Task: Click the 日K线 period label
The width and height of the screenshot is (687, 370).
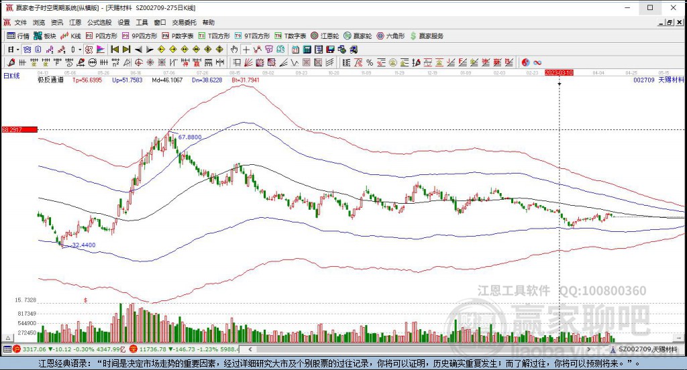Action: [x=12, y=76]
